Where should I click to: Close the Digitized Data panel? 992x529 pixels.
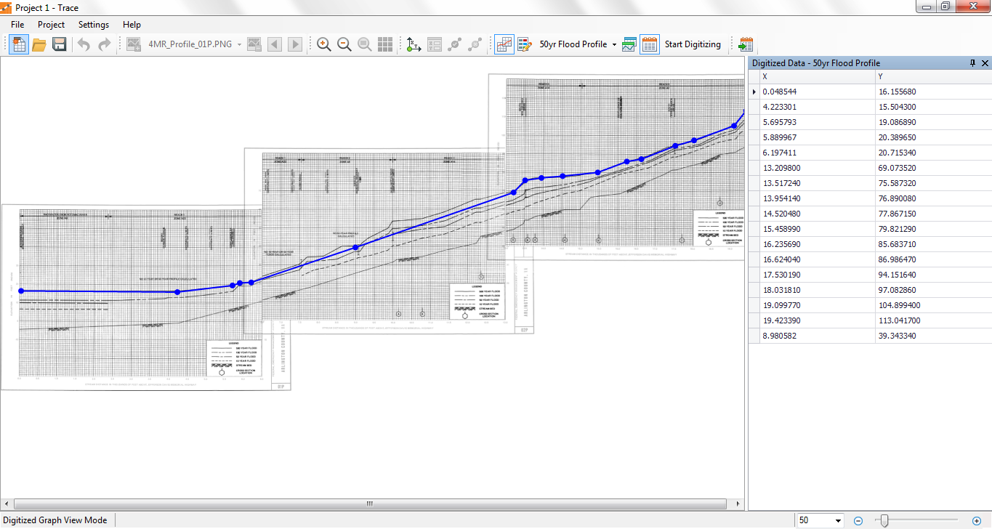click(x=984, y=63)
